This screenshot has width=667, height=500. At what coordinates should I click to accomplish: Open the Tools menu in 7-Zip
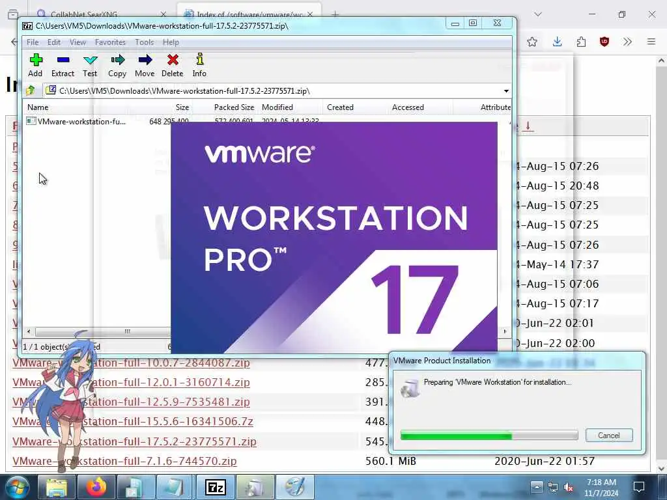pos(144,42)
